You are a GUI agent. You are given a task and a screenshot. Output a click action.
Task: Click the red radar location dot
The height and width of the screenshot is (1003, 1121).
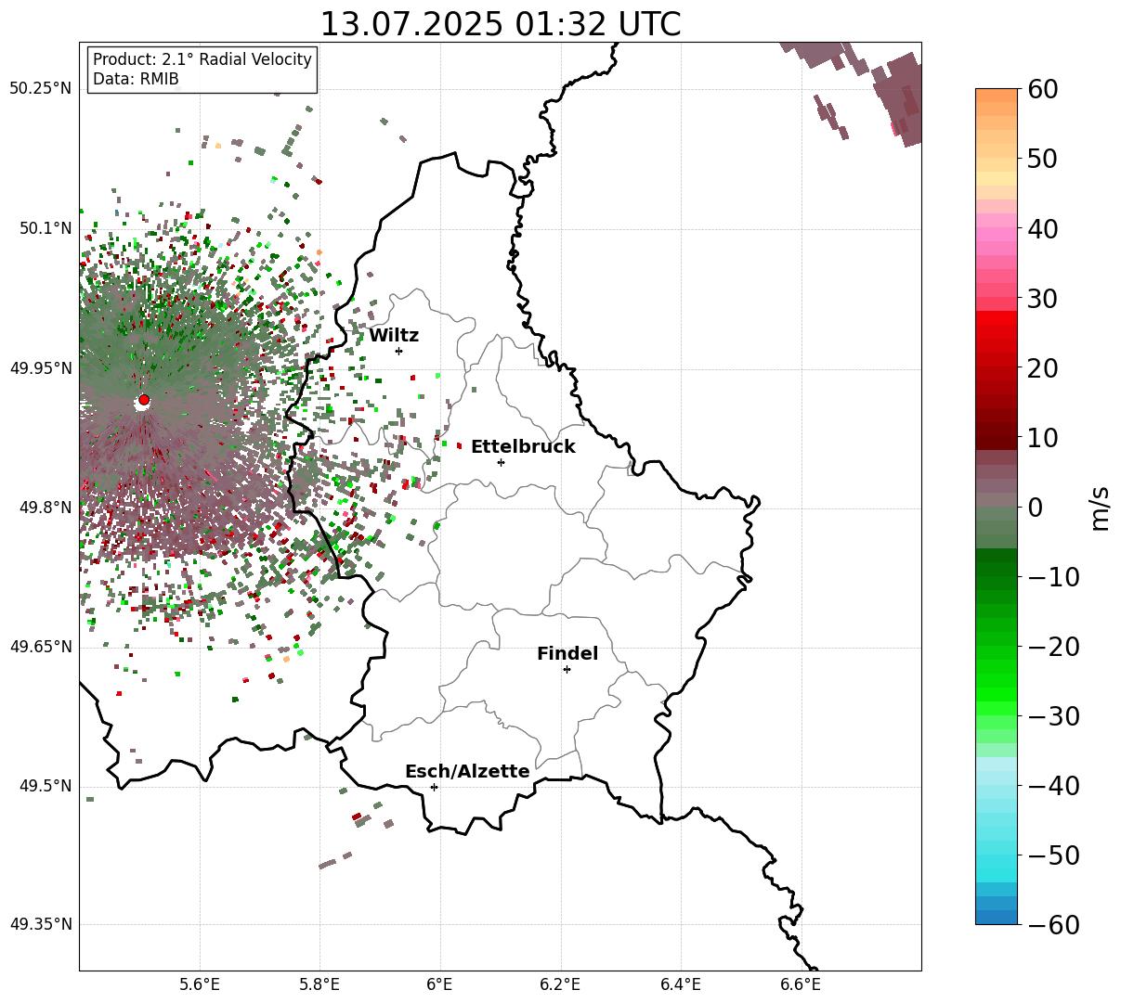144,400
